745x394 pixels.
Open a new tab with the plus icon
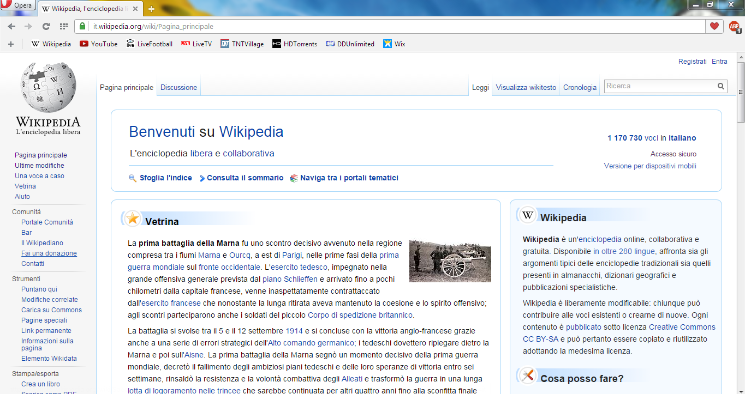pos(151,9)
